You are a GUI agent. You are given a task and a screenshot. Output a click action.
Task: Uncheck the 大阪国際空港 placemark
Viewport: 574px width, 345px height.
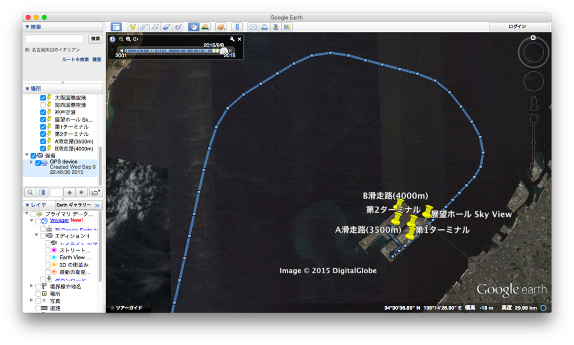click(43, 98)
